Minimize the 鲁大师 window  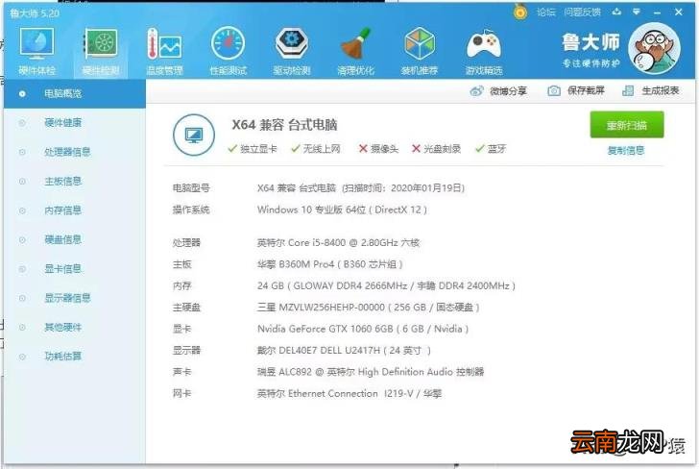click(x=657, y=12)
